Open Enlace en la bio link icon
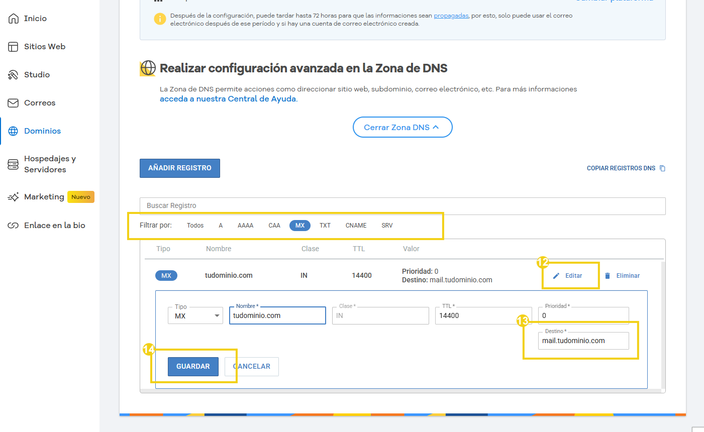Viewport: 704px width, 432px height. click(14, 226)
